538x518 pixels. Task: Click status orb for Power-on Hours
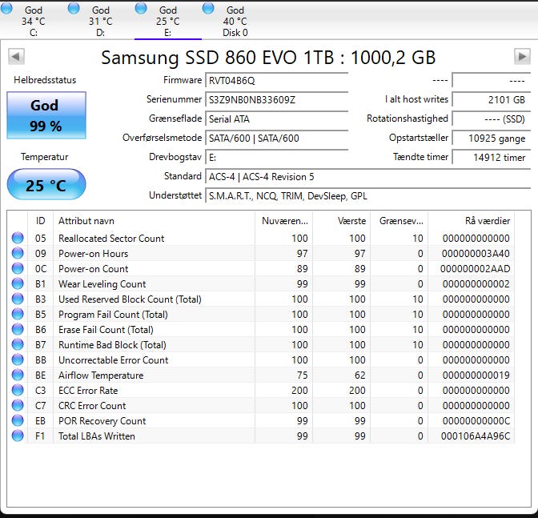pyautogui.click(x=18, y=254)
